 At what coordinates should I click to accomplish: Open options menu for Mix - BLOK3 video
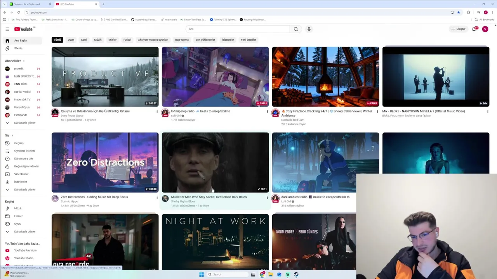(488, 112)
